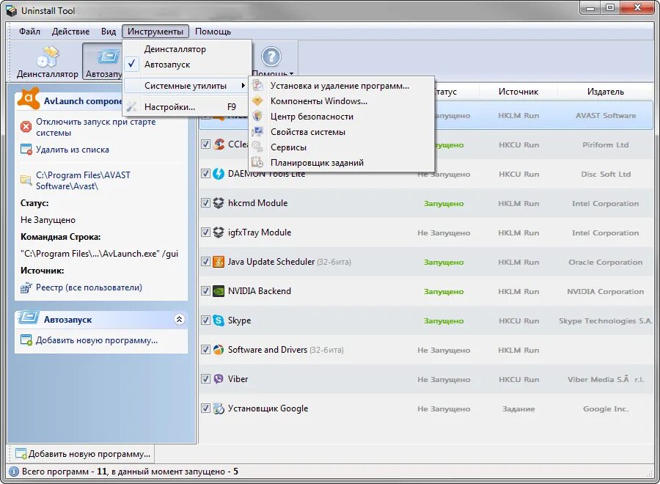660x484 pixels.
Task: Open the Помощь menu
Action: coord(213,32)
